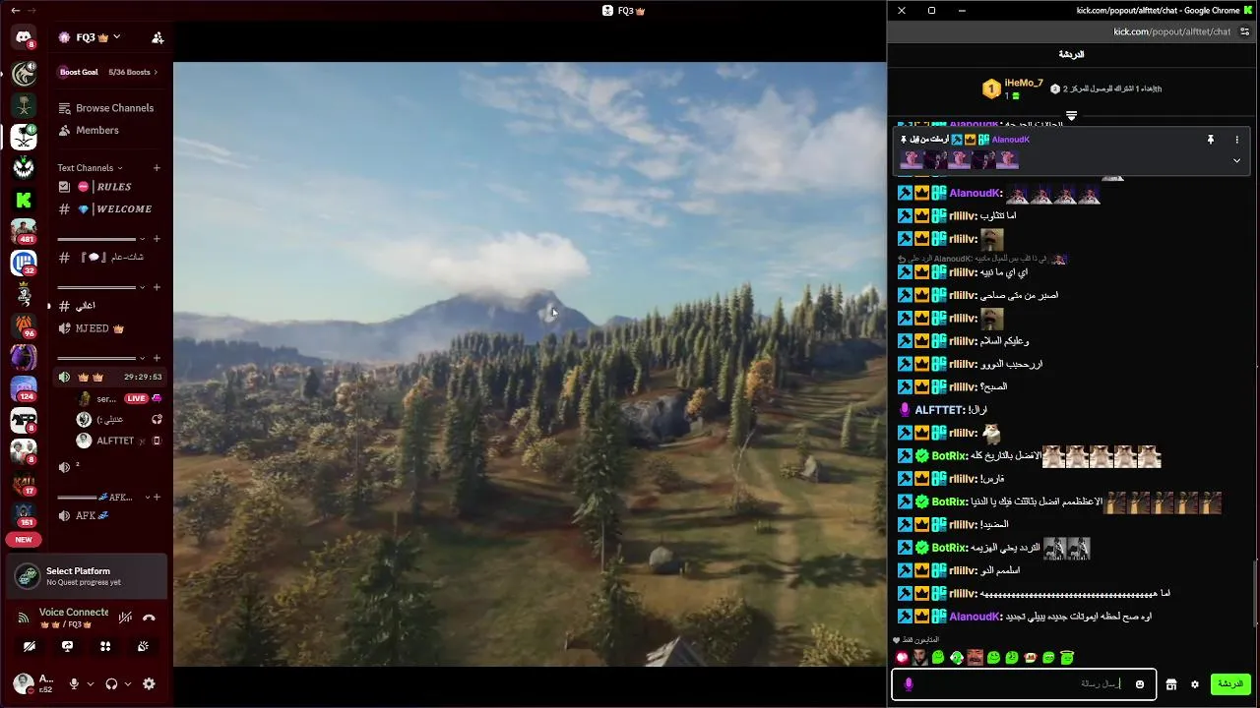Focus the Kick chat message input
The image size is (1260, 708).
tap(1024, 684)
